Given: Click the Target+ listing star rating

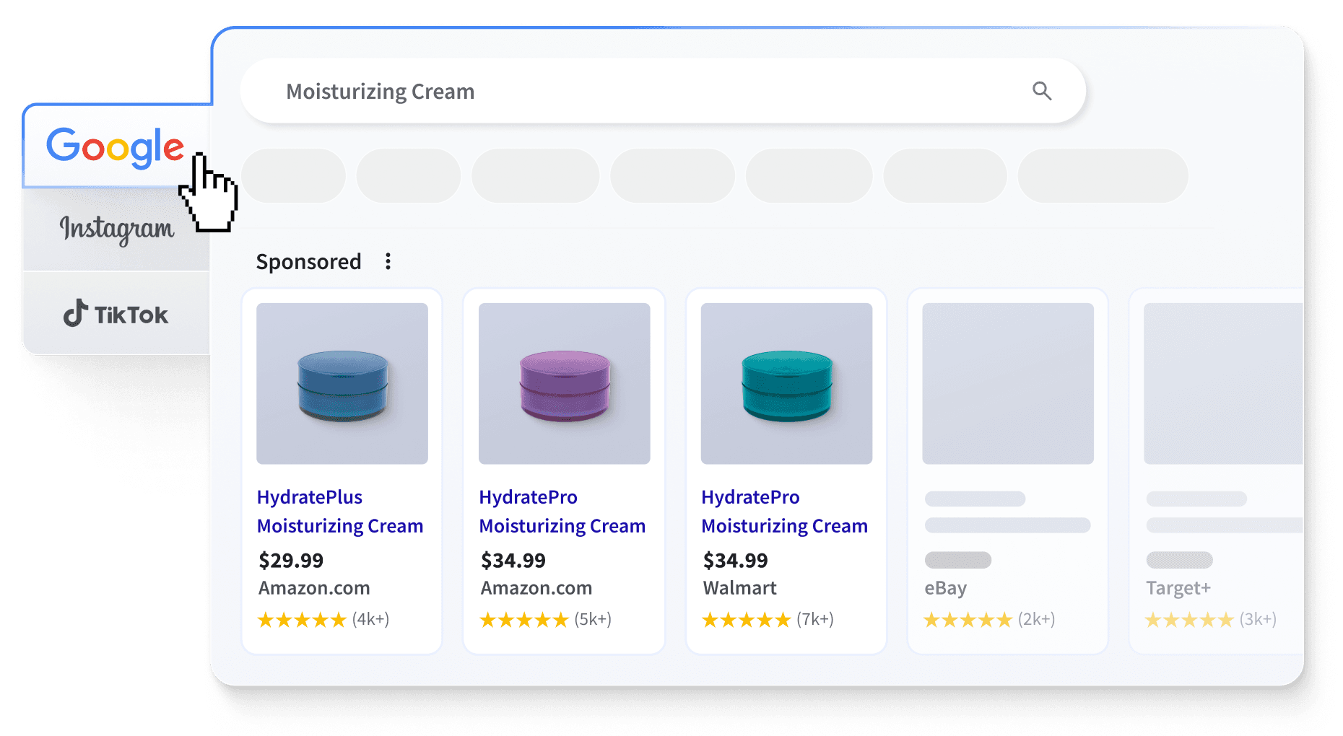Looking at the screenshot, I should coord(1189,620).
